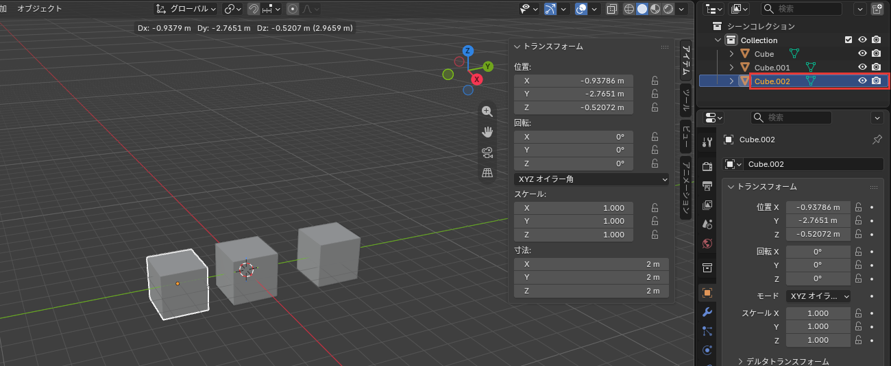Open the Physics properties icon
The height and width of the screenshot is (366, 891).
(707, 350)
